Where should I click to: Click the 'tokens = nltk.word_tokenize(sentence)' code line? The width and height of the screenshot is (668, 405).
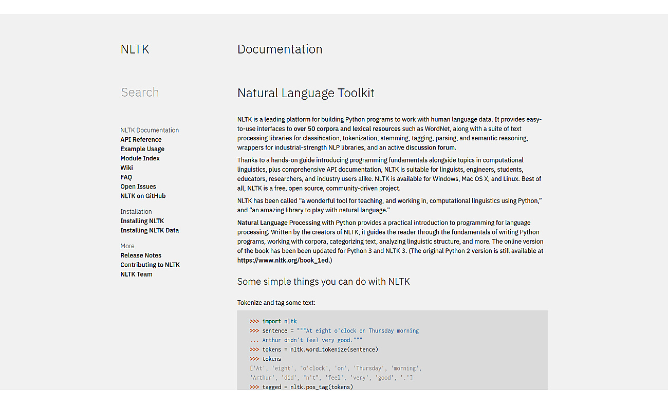click(x=314, y=349)
